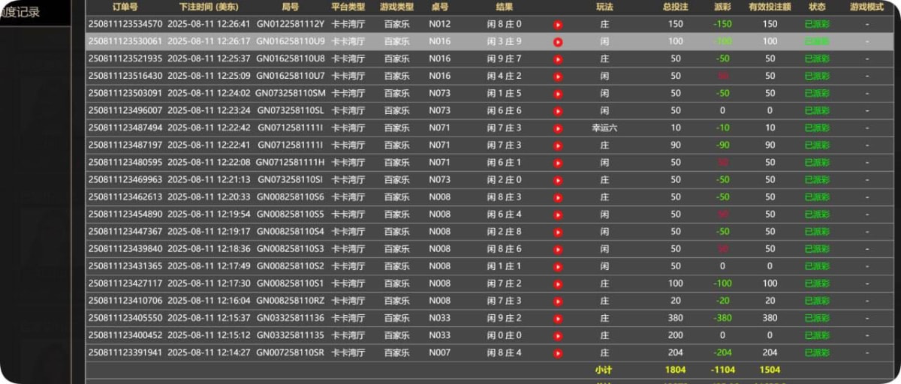901x384 pixels.
Task: Click play icon for result 闲 2 庄 8
Action: pos(558,232)
